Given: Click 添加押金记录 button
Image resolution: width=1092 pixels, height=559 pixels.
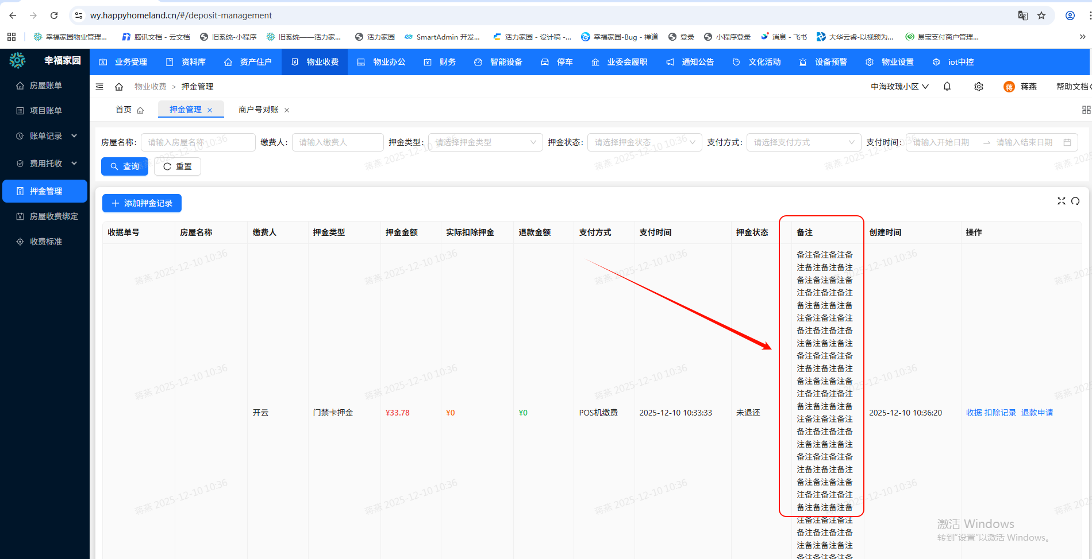Looking at the screenshot, I should [142, 203].
